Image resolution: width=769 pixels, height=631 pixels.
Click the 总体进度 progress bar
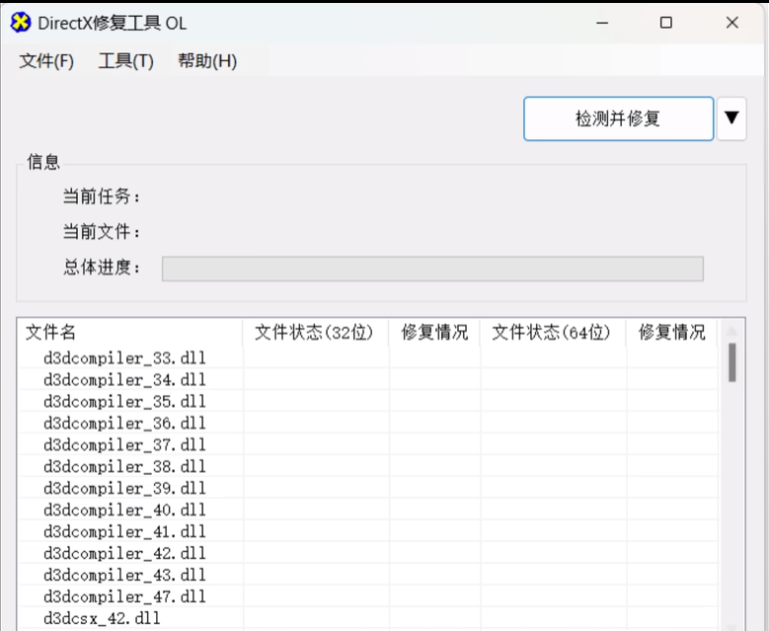click(x=432, y=269)
